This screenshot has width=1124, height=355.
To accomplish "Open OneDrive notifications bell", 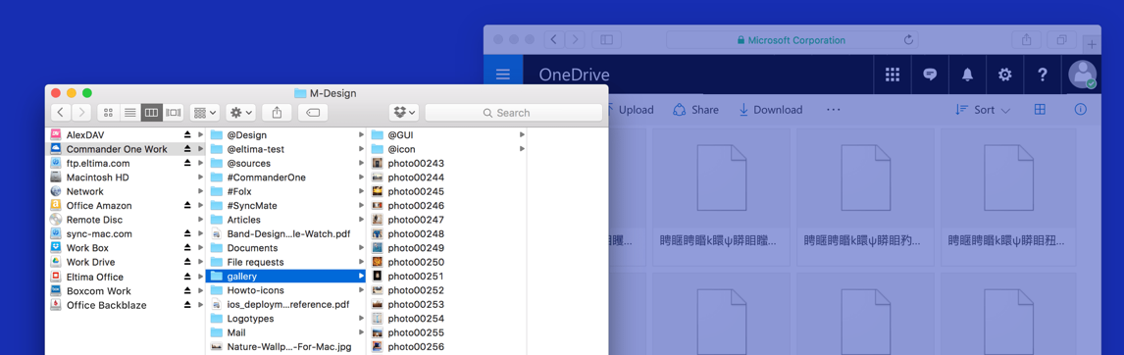I will point(968,74).
